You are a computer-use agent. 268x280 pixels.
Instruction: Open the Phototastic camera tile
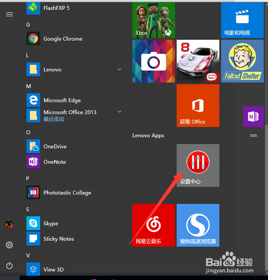point(154,61)
